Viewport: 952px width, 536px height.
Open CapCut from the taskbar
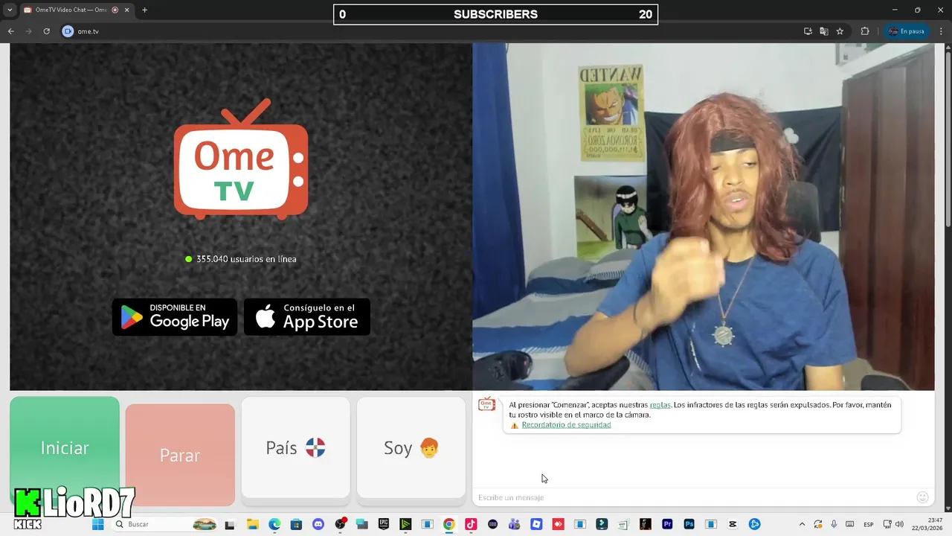point(733,524)
